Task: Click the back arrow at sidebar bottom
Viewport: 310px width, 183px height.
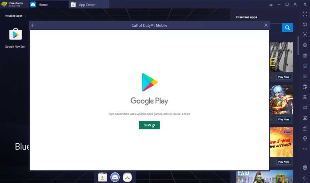Action: pyautogui.click(x=305, y=178)
